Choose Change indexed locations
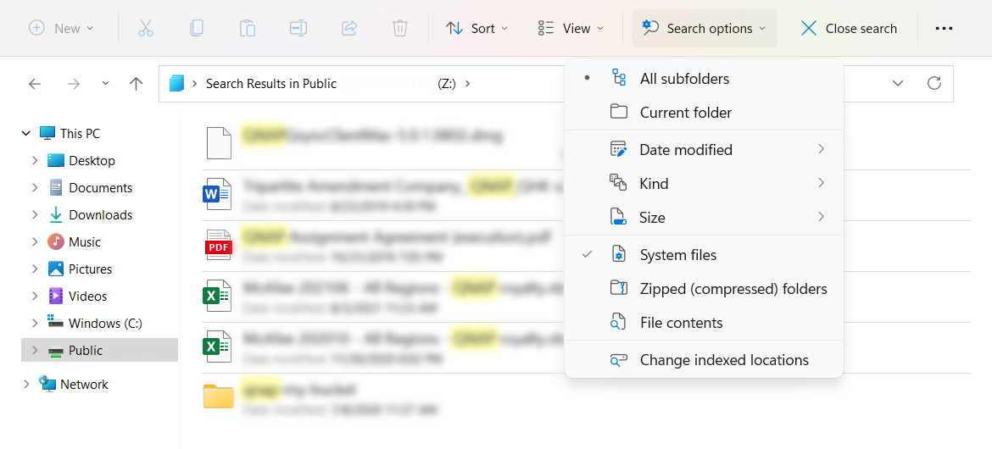This screenshot has width=992, height=449. pos(723,360)
